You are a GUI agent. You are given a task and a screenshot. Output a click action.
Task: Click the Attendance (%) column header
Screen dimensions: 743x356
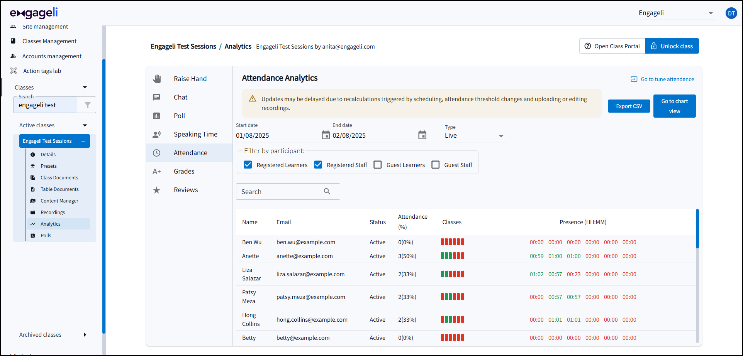point(412,222)
